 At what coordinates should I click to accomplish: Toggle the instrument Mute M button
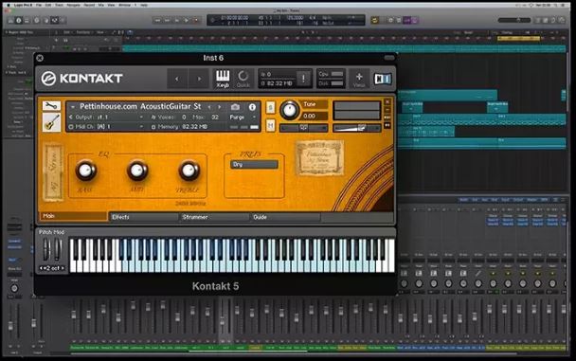[270, 126]
